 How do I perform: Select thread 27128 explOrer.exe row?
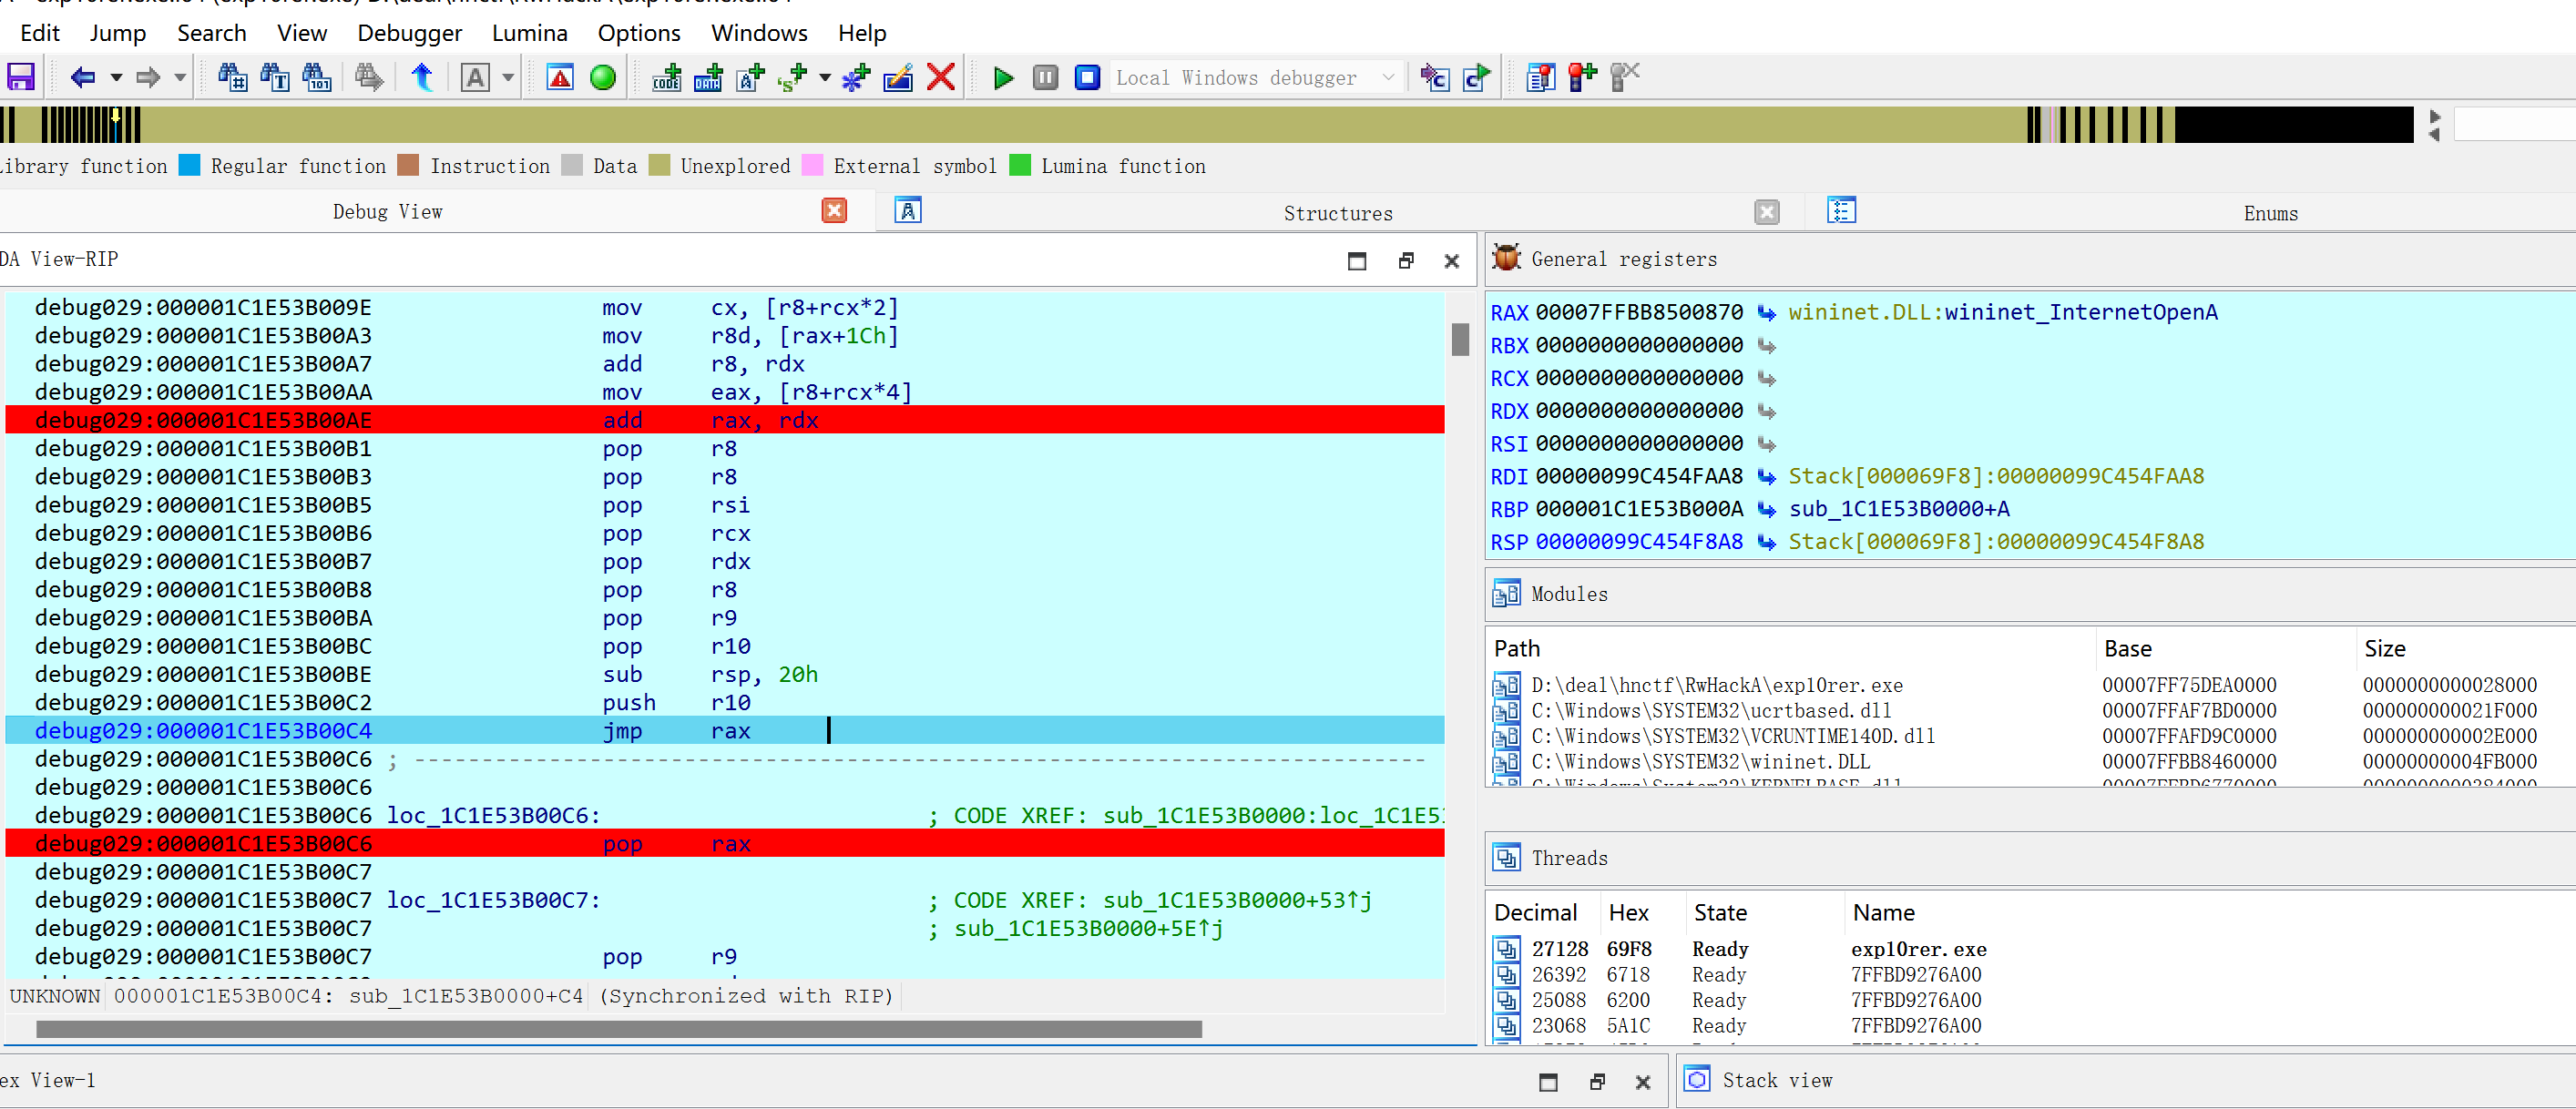click(2030, 949)
